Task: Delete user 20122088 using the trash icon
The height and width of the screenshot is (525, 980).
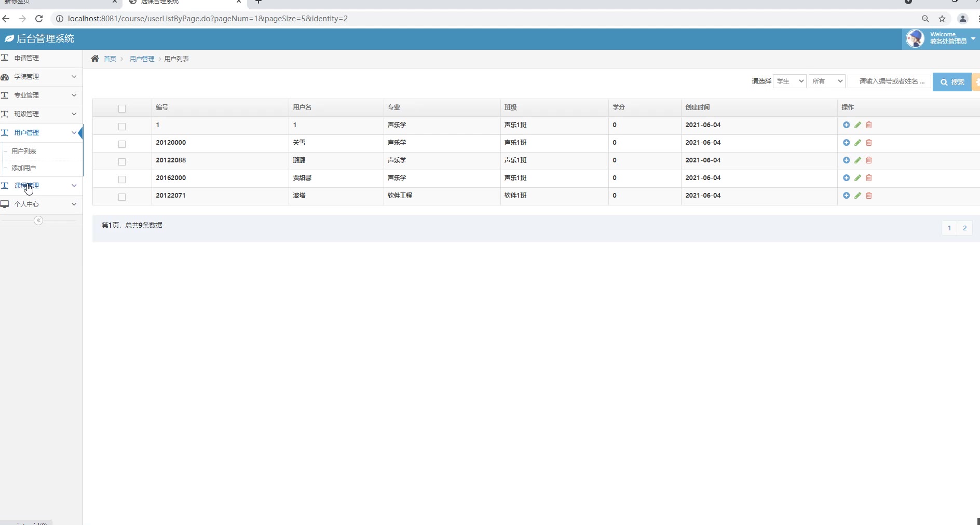Action: click(x=869, y=160)
